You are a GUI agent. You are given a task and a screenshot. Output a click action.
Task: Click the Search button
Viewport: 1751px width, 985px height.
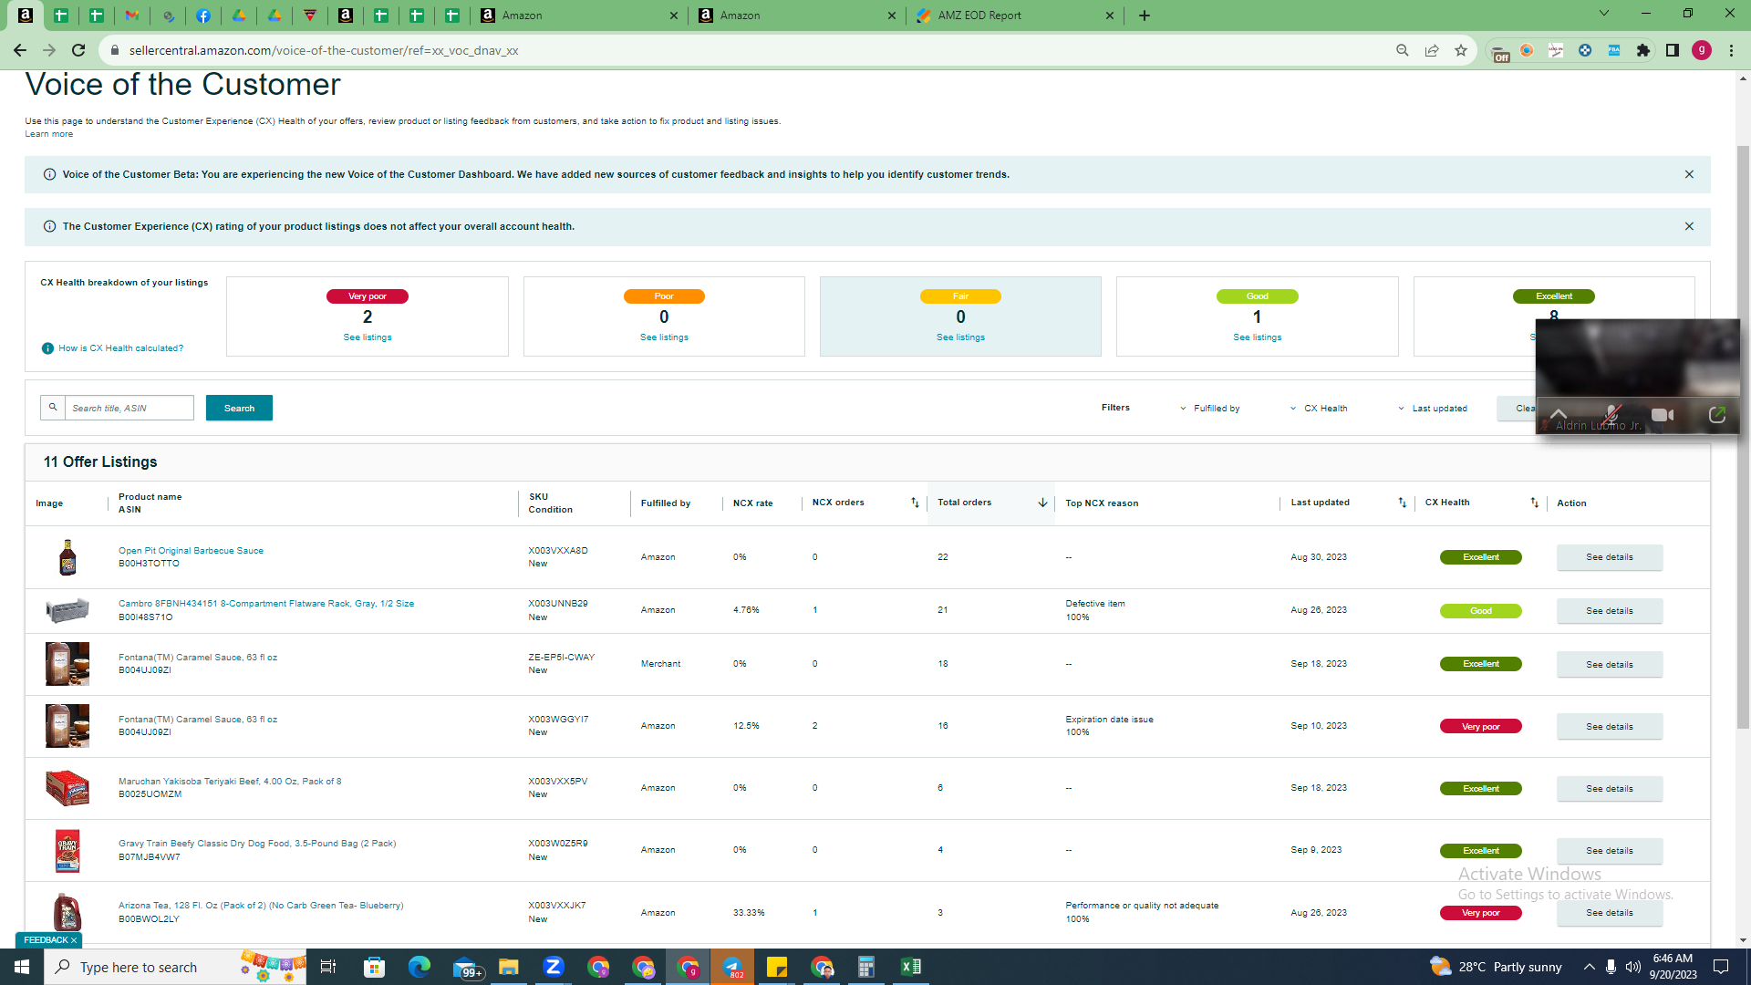[x=239, y=408]
